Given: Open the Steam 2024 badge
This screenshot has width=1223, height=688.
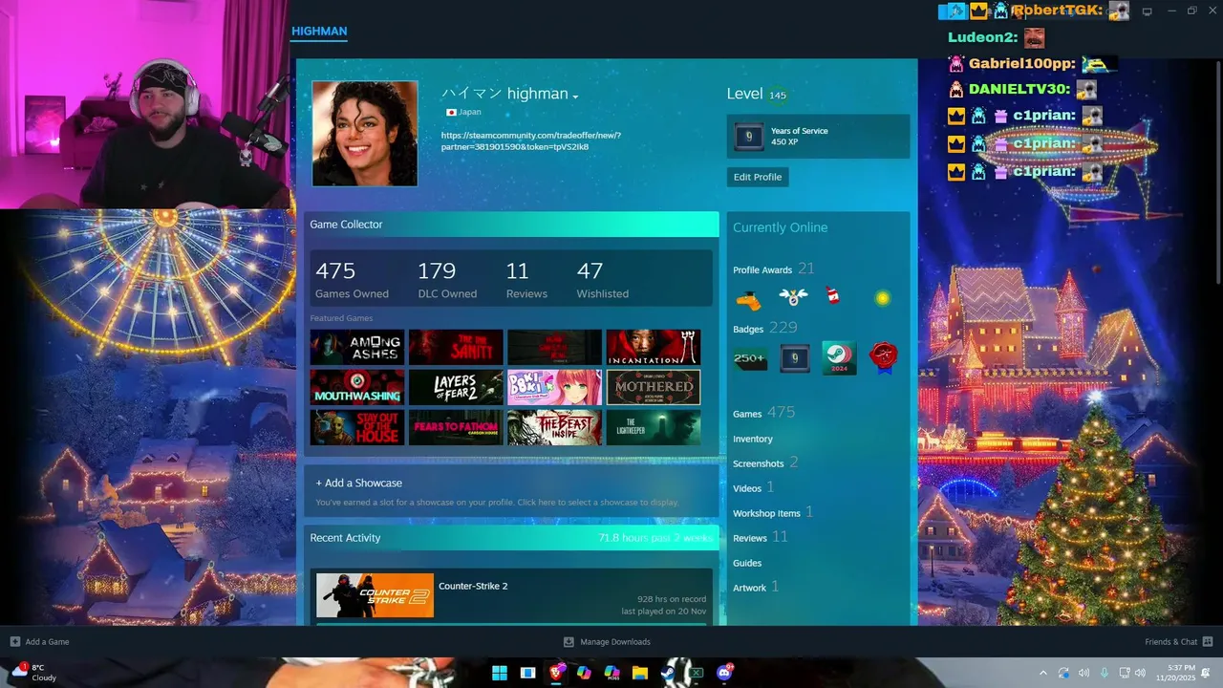Looking at the screenshot, I should [839, 358].
